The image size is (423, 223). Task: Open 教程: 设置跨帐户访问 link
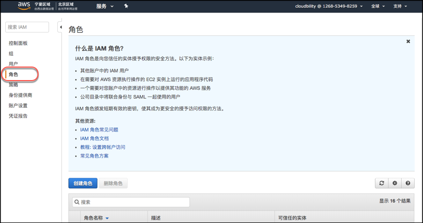pyautogui.click(x=103, y=147)
